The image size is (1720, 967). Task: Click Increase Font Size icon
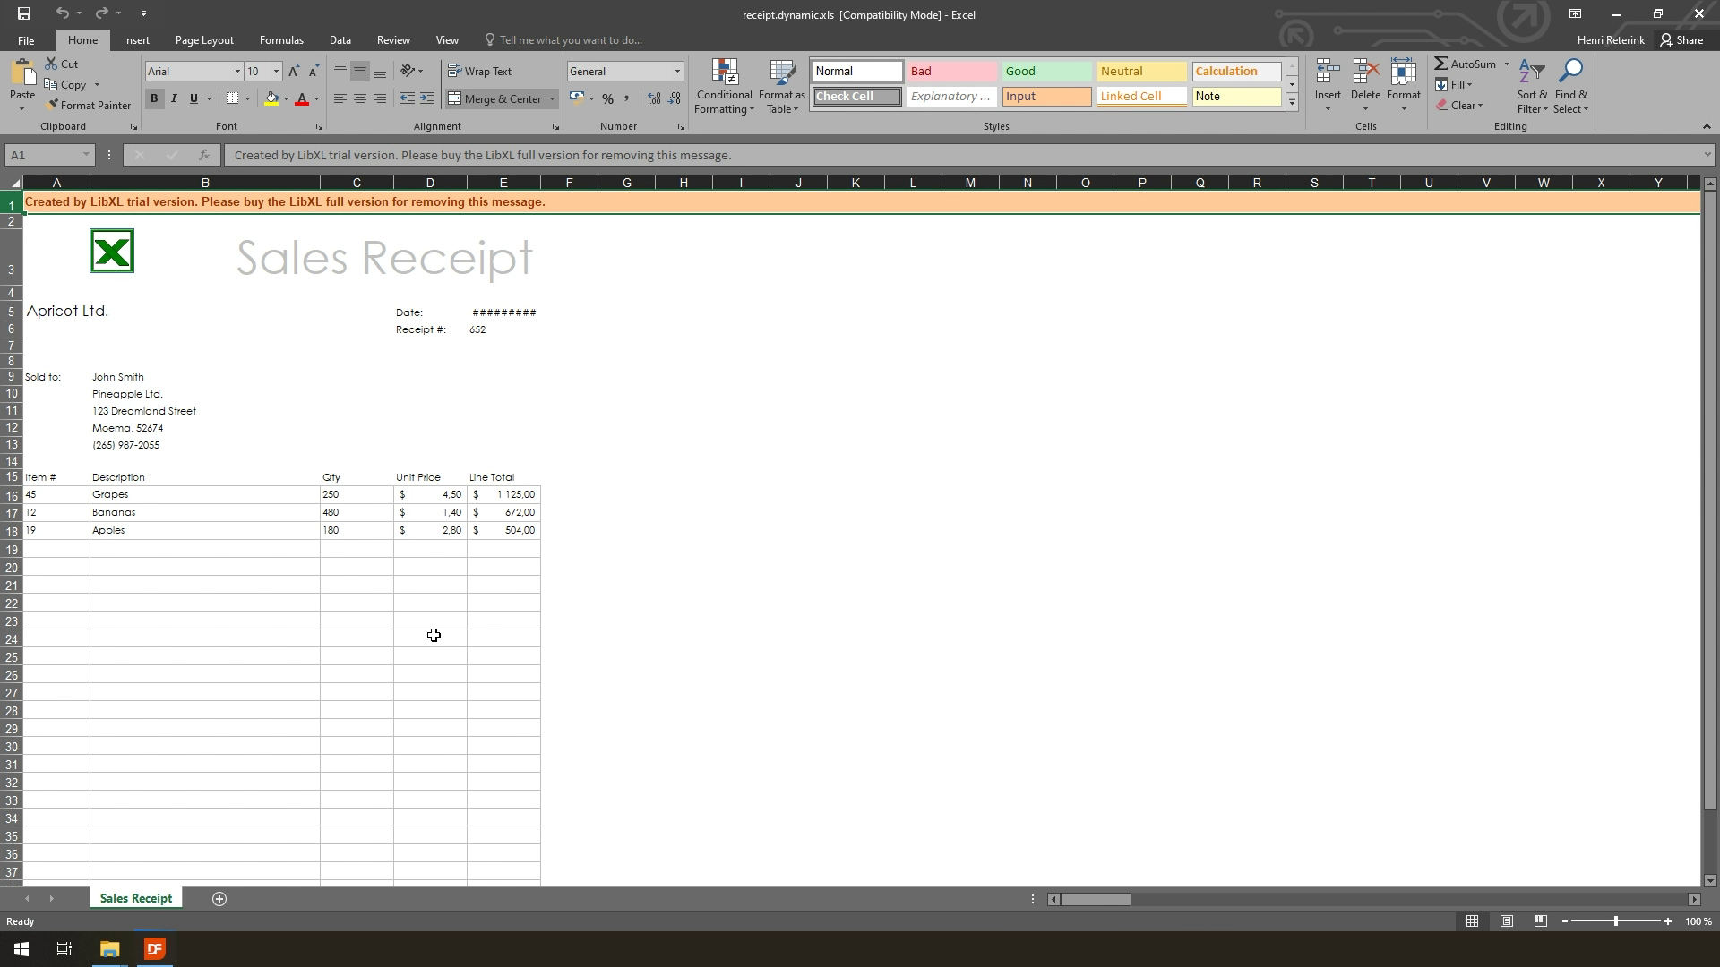(294, 72)
